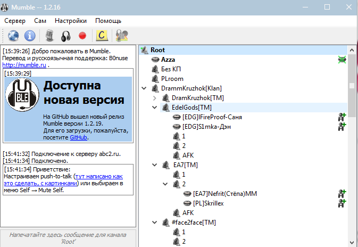Image resolution: width=358 pixels, height=247 pixels.
Task: Select the #face2face[TM] channel name
Action: (194, 223)
